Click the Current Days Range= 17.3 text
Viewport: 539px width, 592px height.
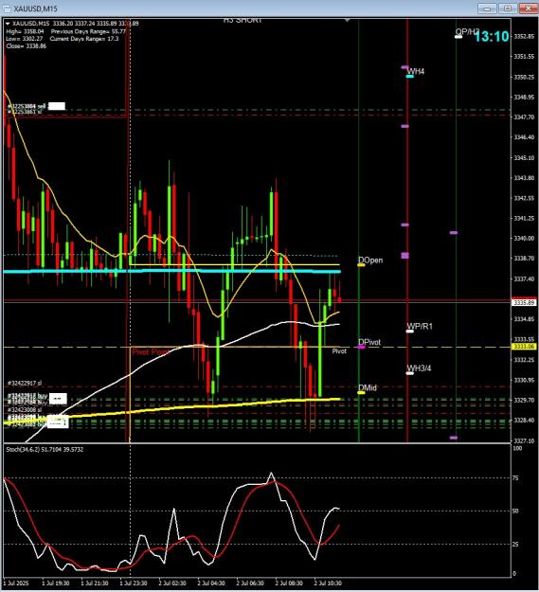[x=84, y=39]
